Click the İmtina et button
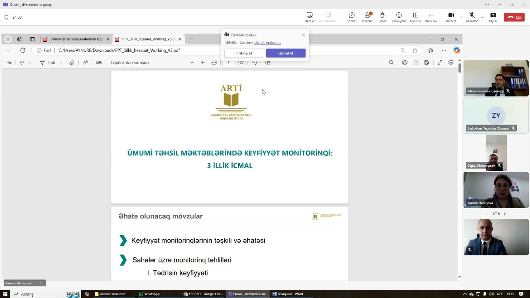This screenshot has width=530, height=298. coord(244,53)
